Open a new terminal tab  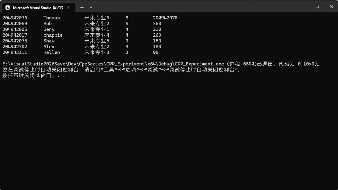click(82, 8)
